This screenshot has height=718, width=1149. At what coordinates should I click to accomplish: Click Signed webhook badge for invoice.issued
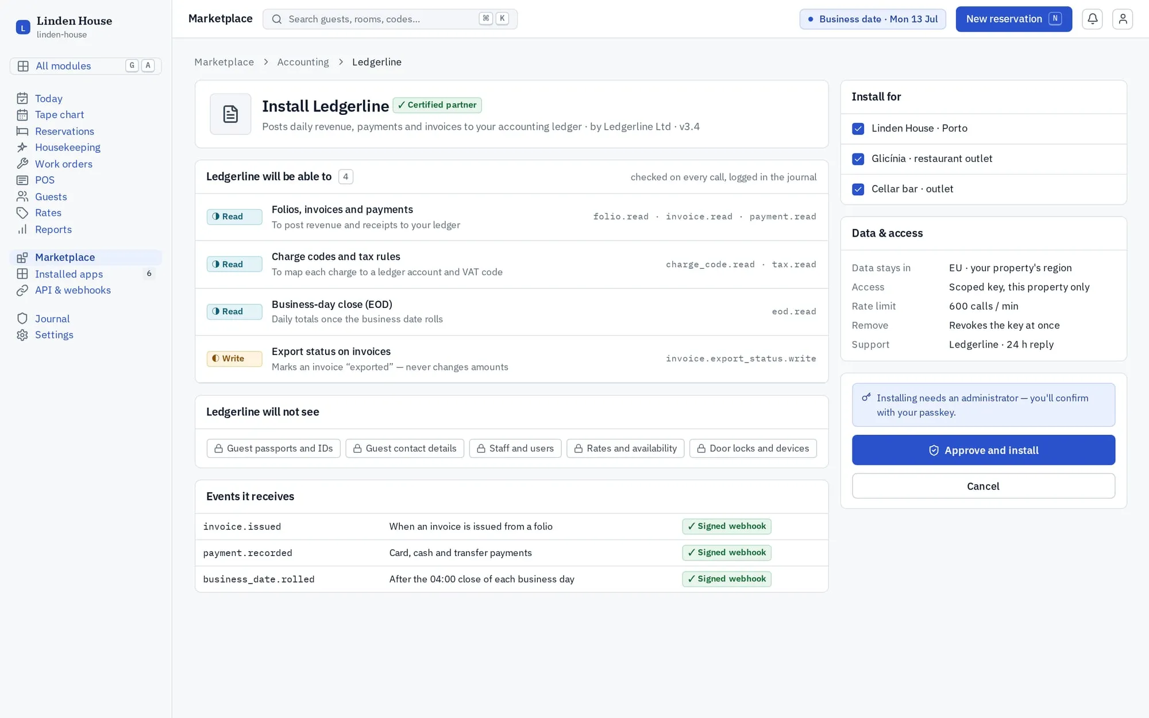[726, 526]
